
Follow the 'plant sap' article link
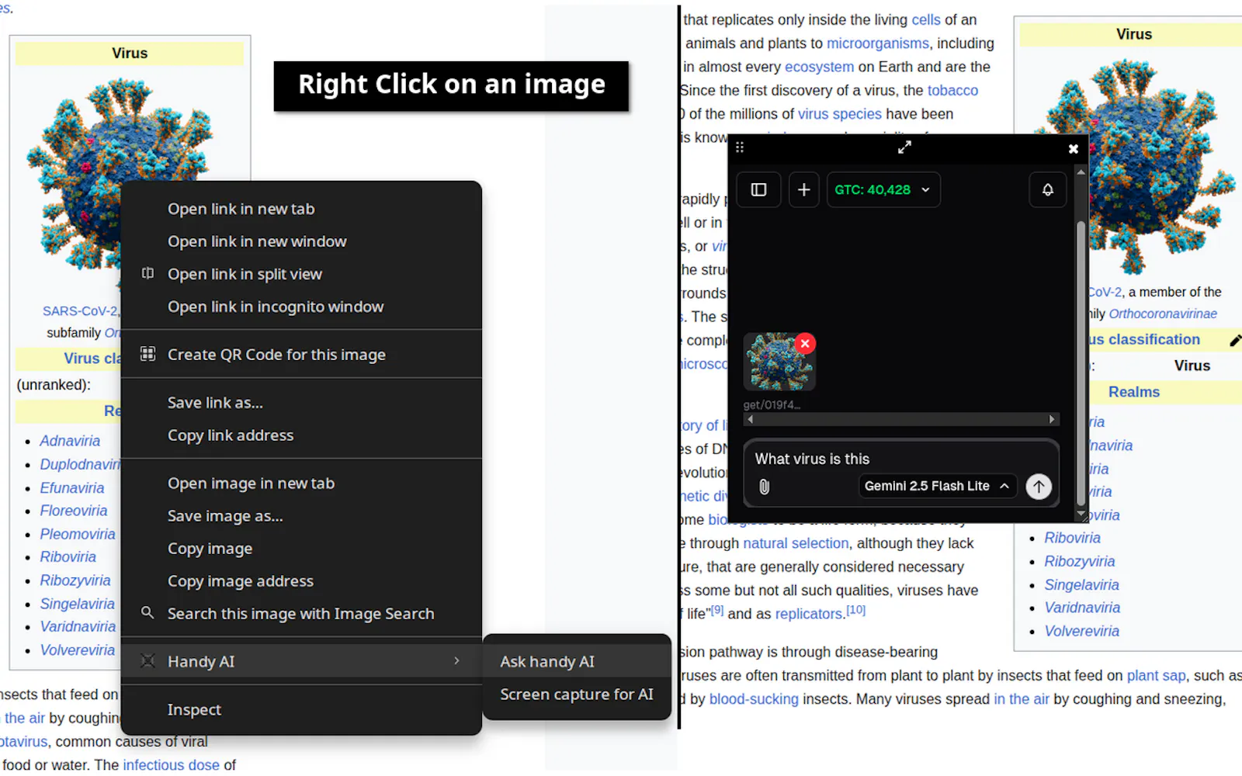(1157, 676)
